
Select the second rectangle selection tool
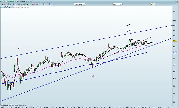[38, 4]
